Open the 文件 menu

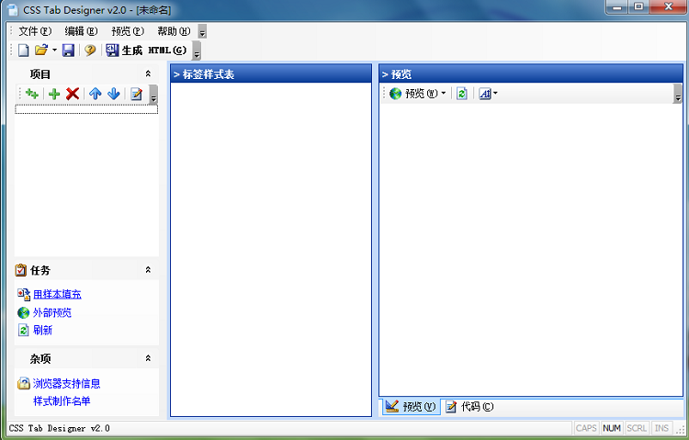34,31
